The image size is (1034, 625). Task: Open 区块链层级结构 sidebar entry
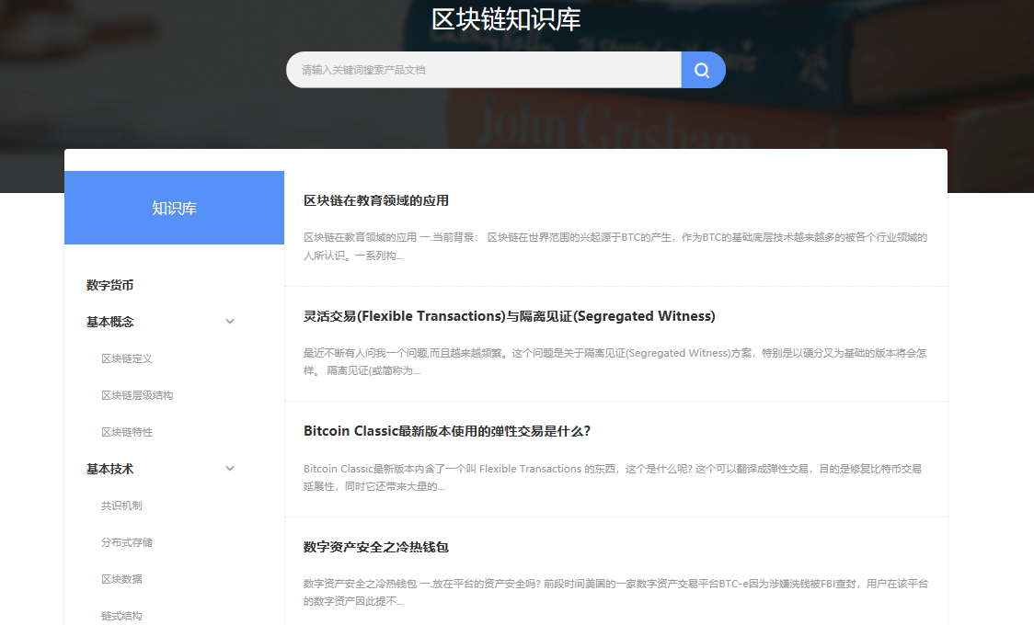(x=137, y=396)
